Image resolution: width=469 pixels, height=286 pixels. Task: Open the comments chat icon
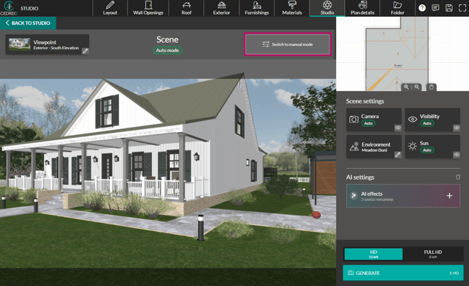pos(435,8)
